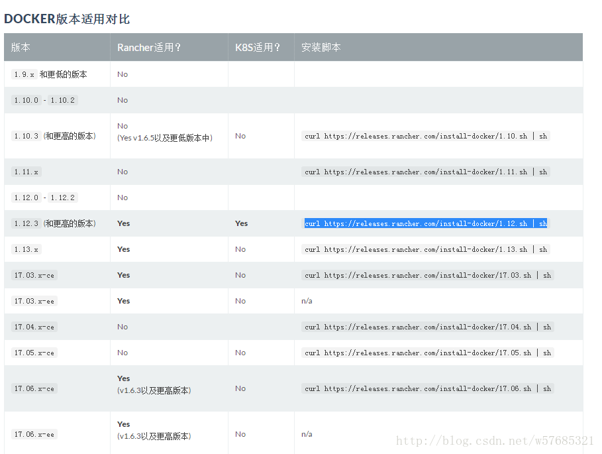Click the install-docker/17.06.sh curl command
Screen dimensions: 602x454
(x=428, y=388)
